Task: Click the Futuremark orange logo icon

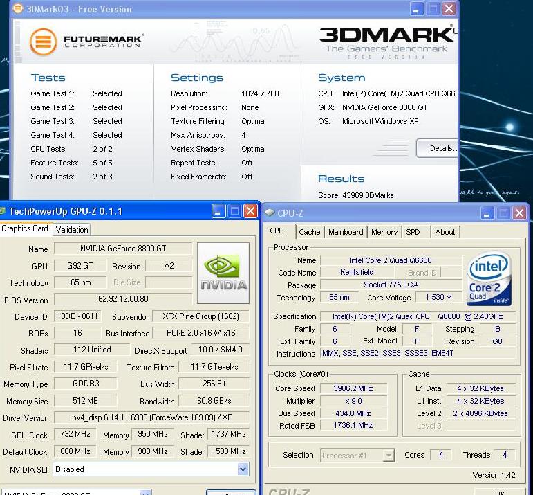Action: click(43, 42)
